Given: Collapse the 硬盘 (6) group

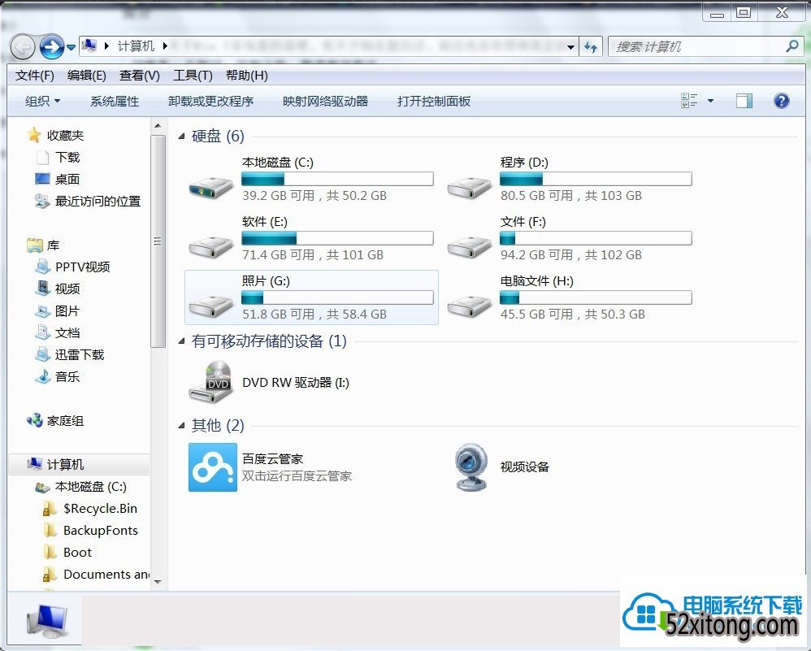Looking at the screenshot, I should click(182, 137).
